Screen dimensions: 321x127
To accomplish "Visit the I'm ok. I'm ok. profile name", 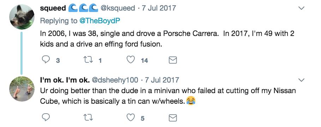I will 65,80.
